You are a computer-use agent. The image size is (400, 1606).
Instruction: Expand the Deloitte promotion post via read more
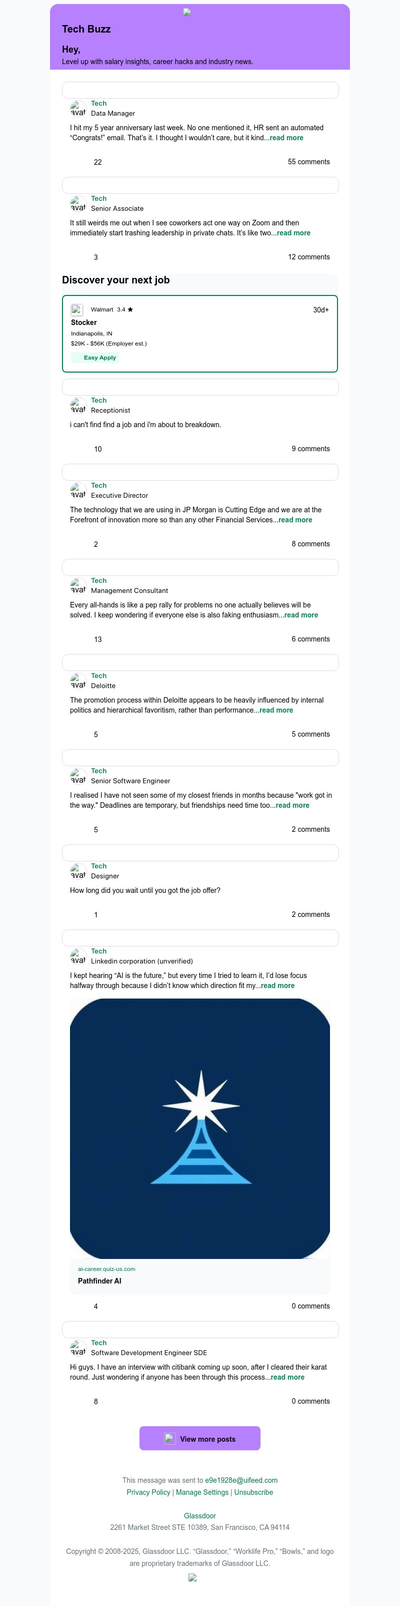coord(275,710)
